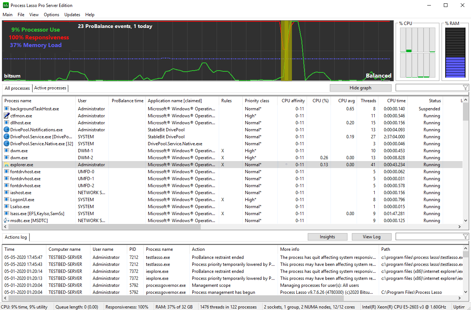Focus the process list filter input field

click(x=429, y=88)
